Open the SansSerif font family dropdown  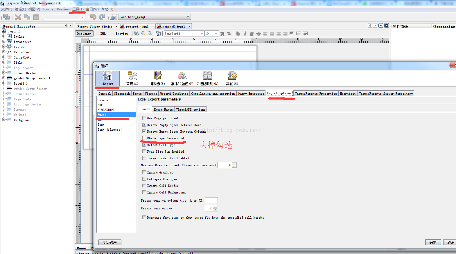tap(202, 34)
